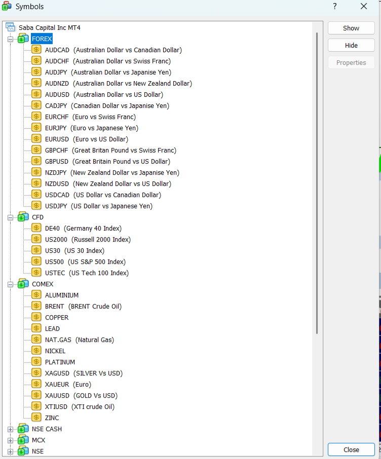Image resolution: width=381 pixels, height=459 pixels.
Task: Collapse the COMEX group tree node
Action: coord(10,284)
